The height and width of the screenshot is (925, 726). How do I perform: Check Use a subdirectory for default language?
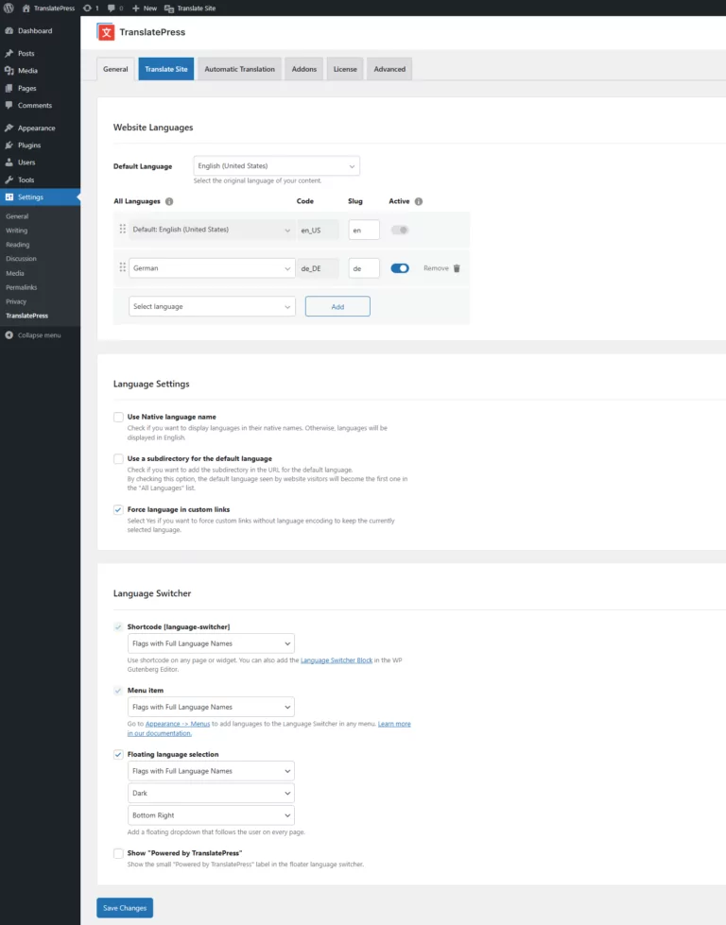[118, 459]
